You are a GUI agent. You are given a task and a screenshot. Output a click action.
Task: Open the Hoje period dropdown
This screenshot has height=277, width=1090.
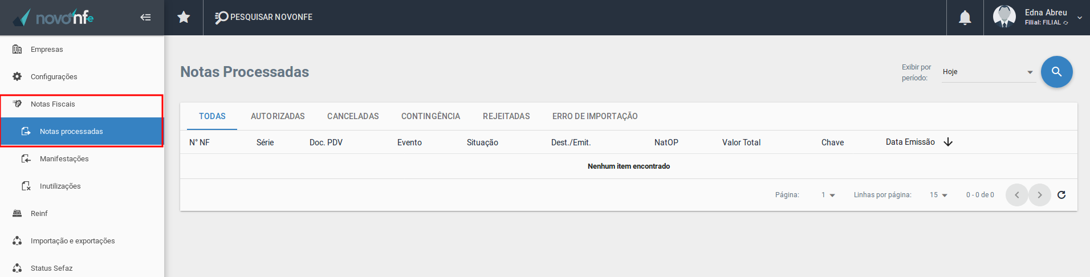(x=989, y=72)
